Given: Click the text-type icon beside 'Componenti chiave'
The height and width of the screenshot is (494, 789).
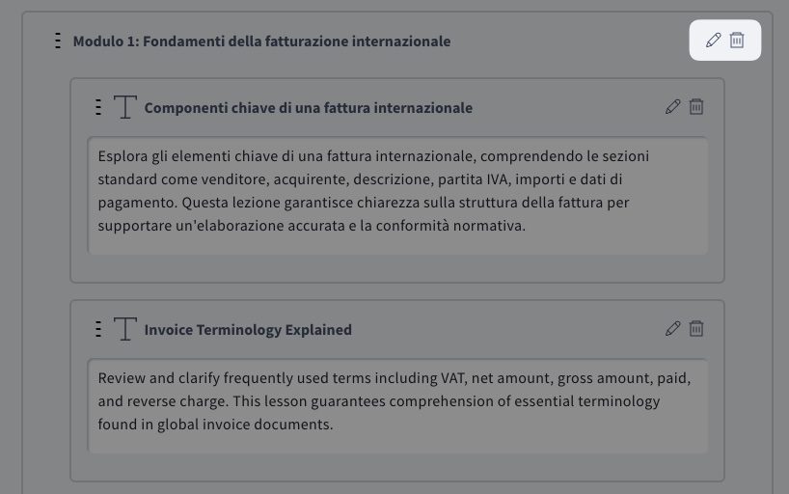Looking at the screenshot, I should coord(125,107).
